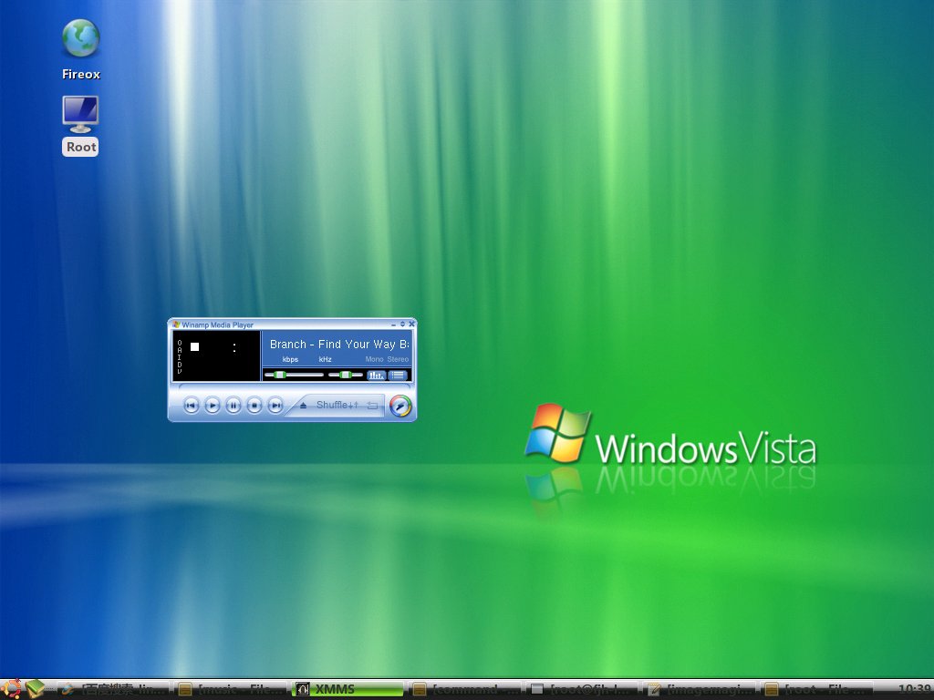Open the Ubuntu main menu on the panel
The image size is (934, 700).
coord(11,689)
